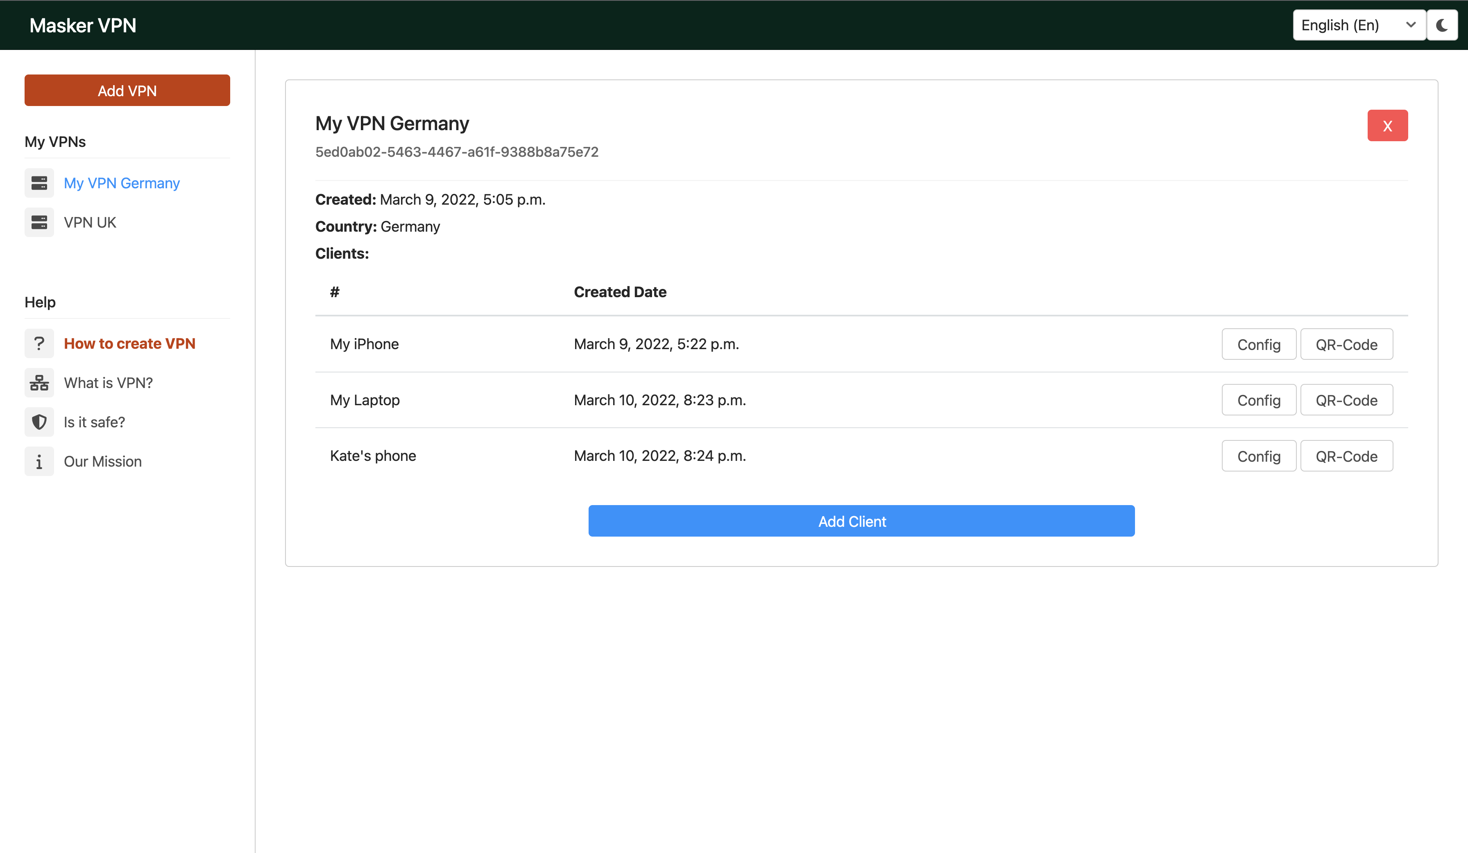Screen dimensions: 1468x853
Task: Click the My iPhone client name
Action: (364, 344)
